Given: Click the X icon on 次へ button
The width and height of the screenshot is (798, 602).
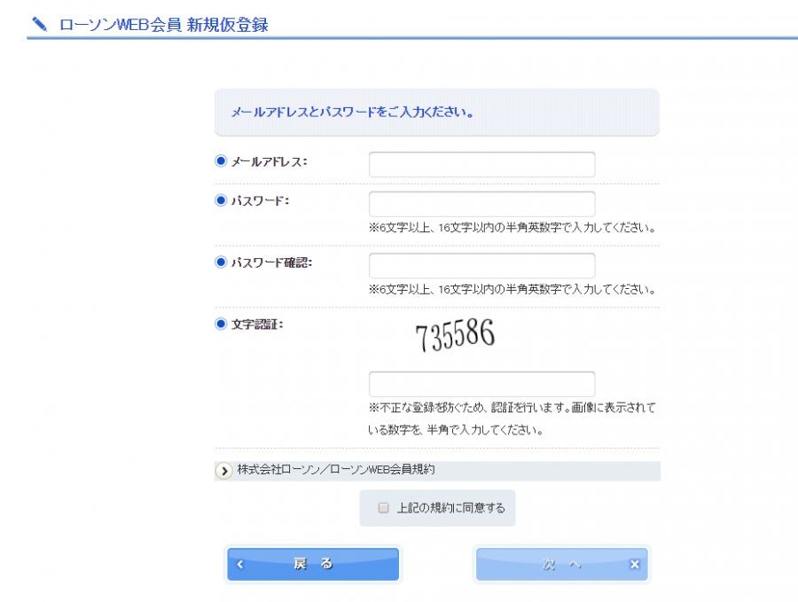Looking at the screenshot, I should (x=634, y=565).
